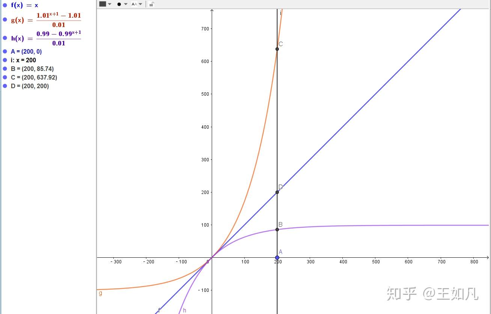This screenshot has height=314, width=491.
Task: Click the x-axis tick label 100
Action: [245, 262]
